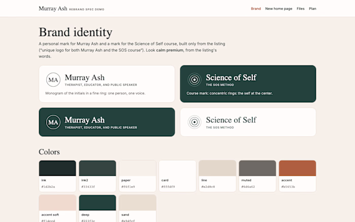The image size is (355, 222).
Task: Click the tagline 'THERAPIST, EDUCATOR, AND PUBLIC SPEAKER' on dark card
Action: click(x=101, y=127)
